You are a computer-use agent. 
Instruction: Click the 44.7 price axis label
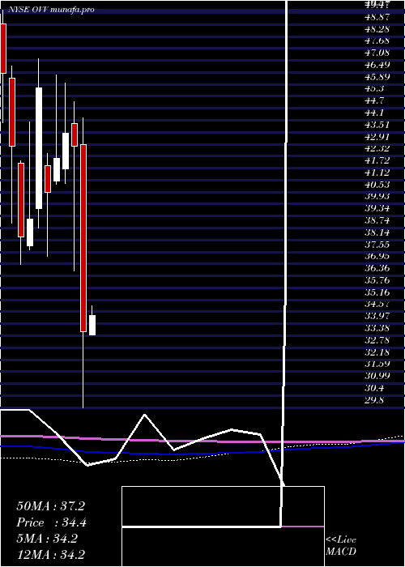click(x=375, y=100)
